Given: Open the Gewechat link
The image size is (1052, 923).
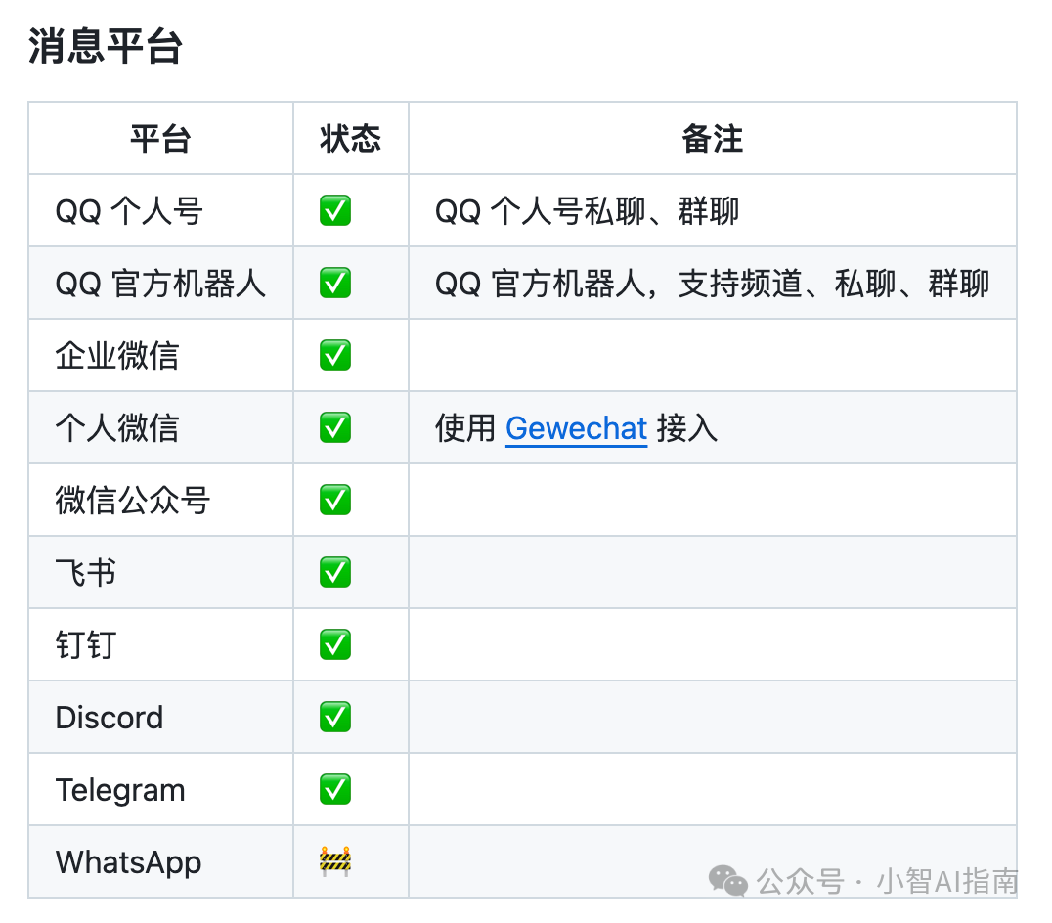Looking at the screenshot, I should click(576, 428).
